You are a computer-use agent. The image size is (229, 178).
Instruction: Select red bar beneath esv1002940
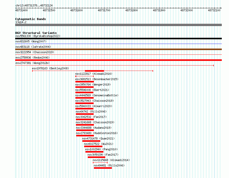94,152
